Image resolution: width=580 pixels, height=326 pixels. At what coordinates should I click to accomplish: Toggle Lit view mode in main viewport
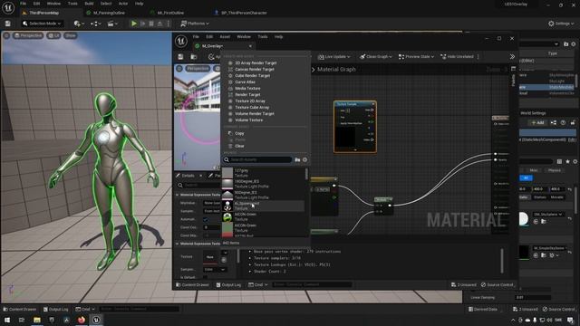click(x=54, y=35)
